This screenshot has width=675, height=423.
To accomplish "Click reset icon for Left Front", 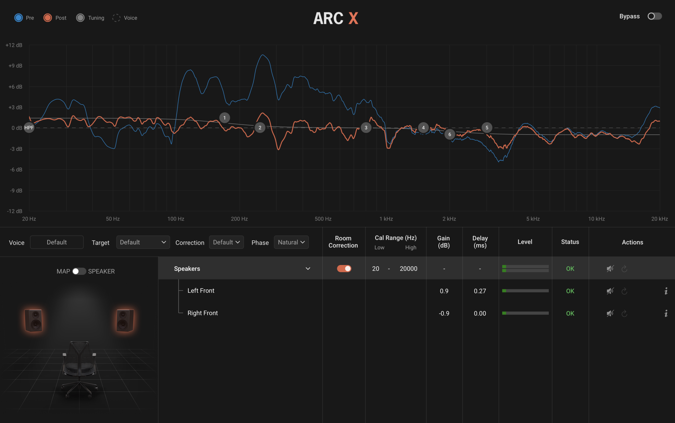I will pyautogui.click(x=624, y=291).
